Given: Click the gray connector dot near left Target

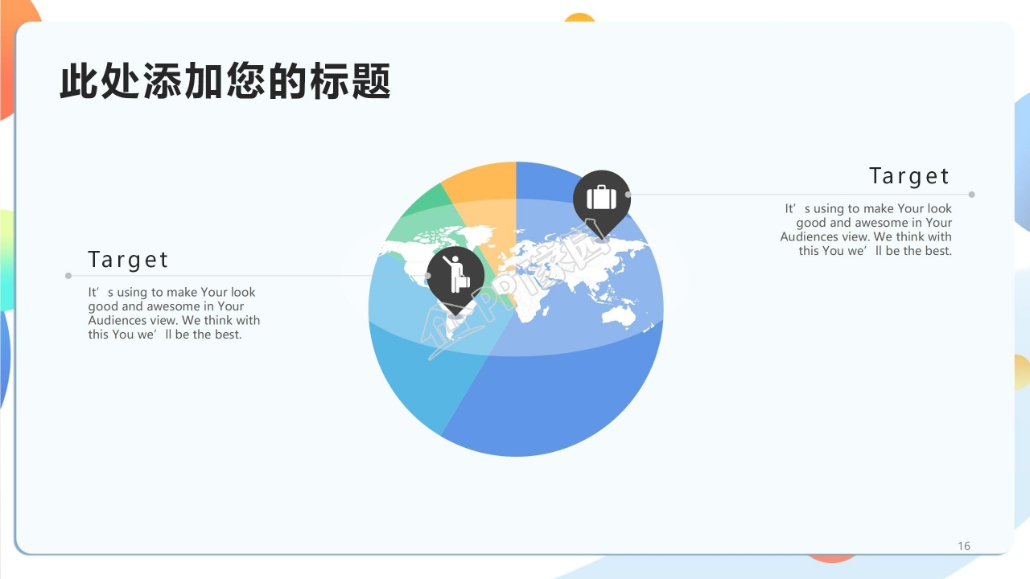Looking at the screenshot, I should click(x=68, y=275).
